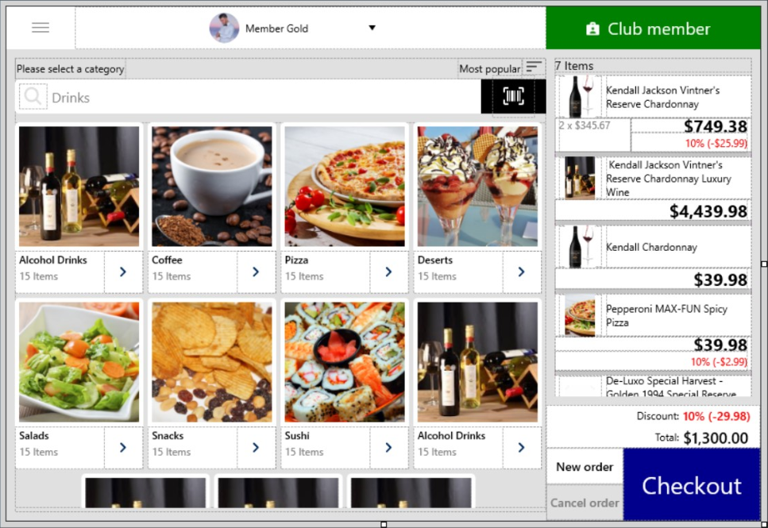Expand the Snacks category chevron
This screenshot has height=528, width=768.
coord(256,447)
